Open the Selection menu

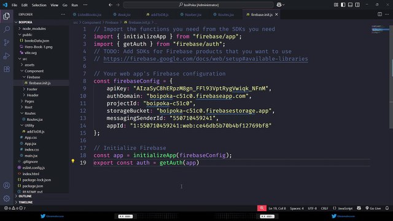click(39, 5)
